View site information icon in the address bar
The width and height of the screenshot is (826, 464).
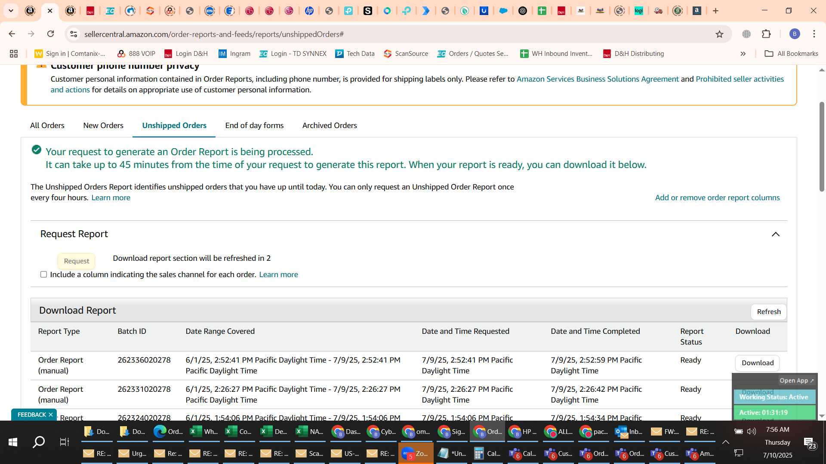click(x=74, y=34)
